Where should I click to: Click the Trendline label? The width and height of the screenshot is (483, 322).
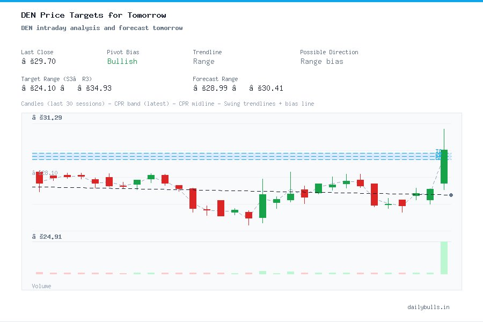[x=207, y=52]
